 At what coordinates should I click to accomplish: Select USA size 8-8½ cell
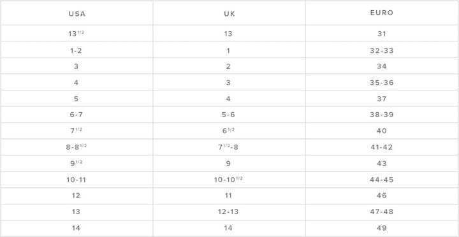click(x=76, y=147)
